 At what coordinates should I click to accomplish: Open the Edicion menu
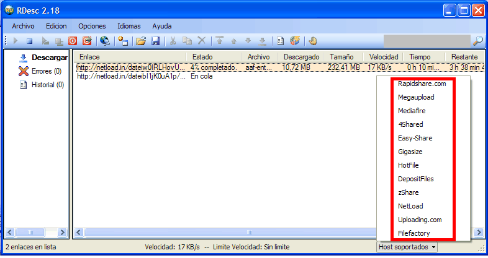(x=56, y=26)
